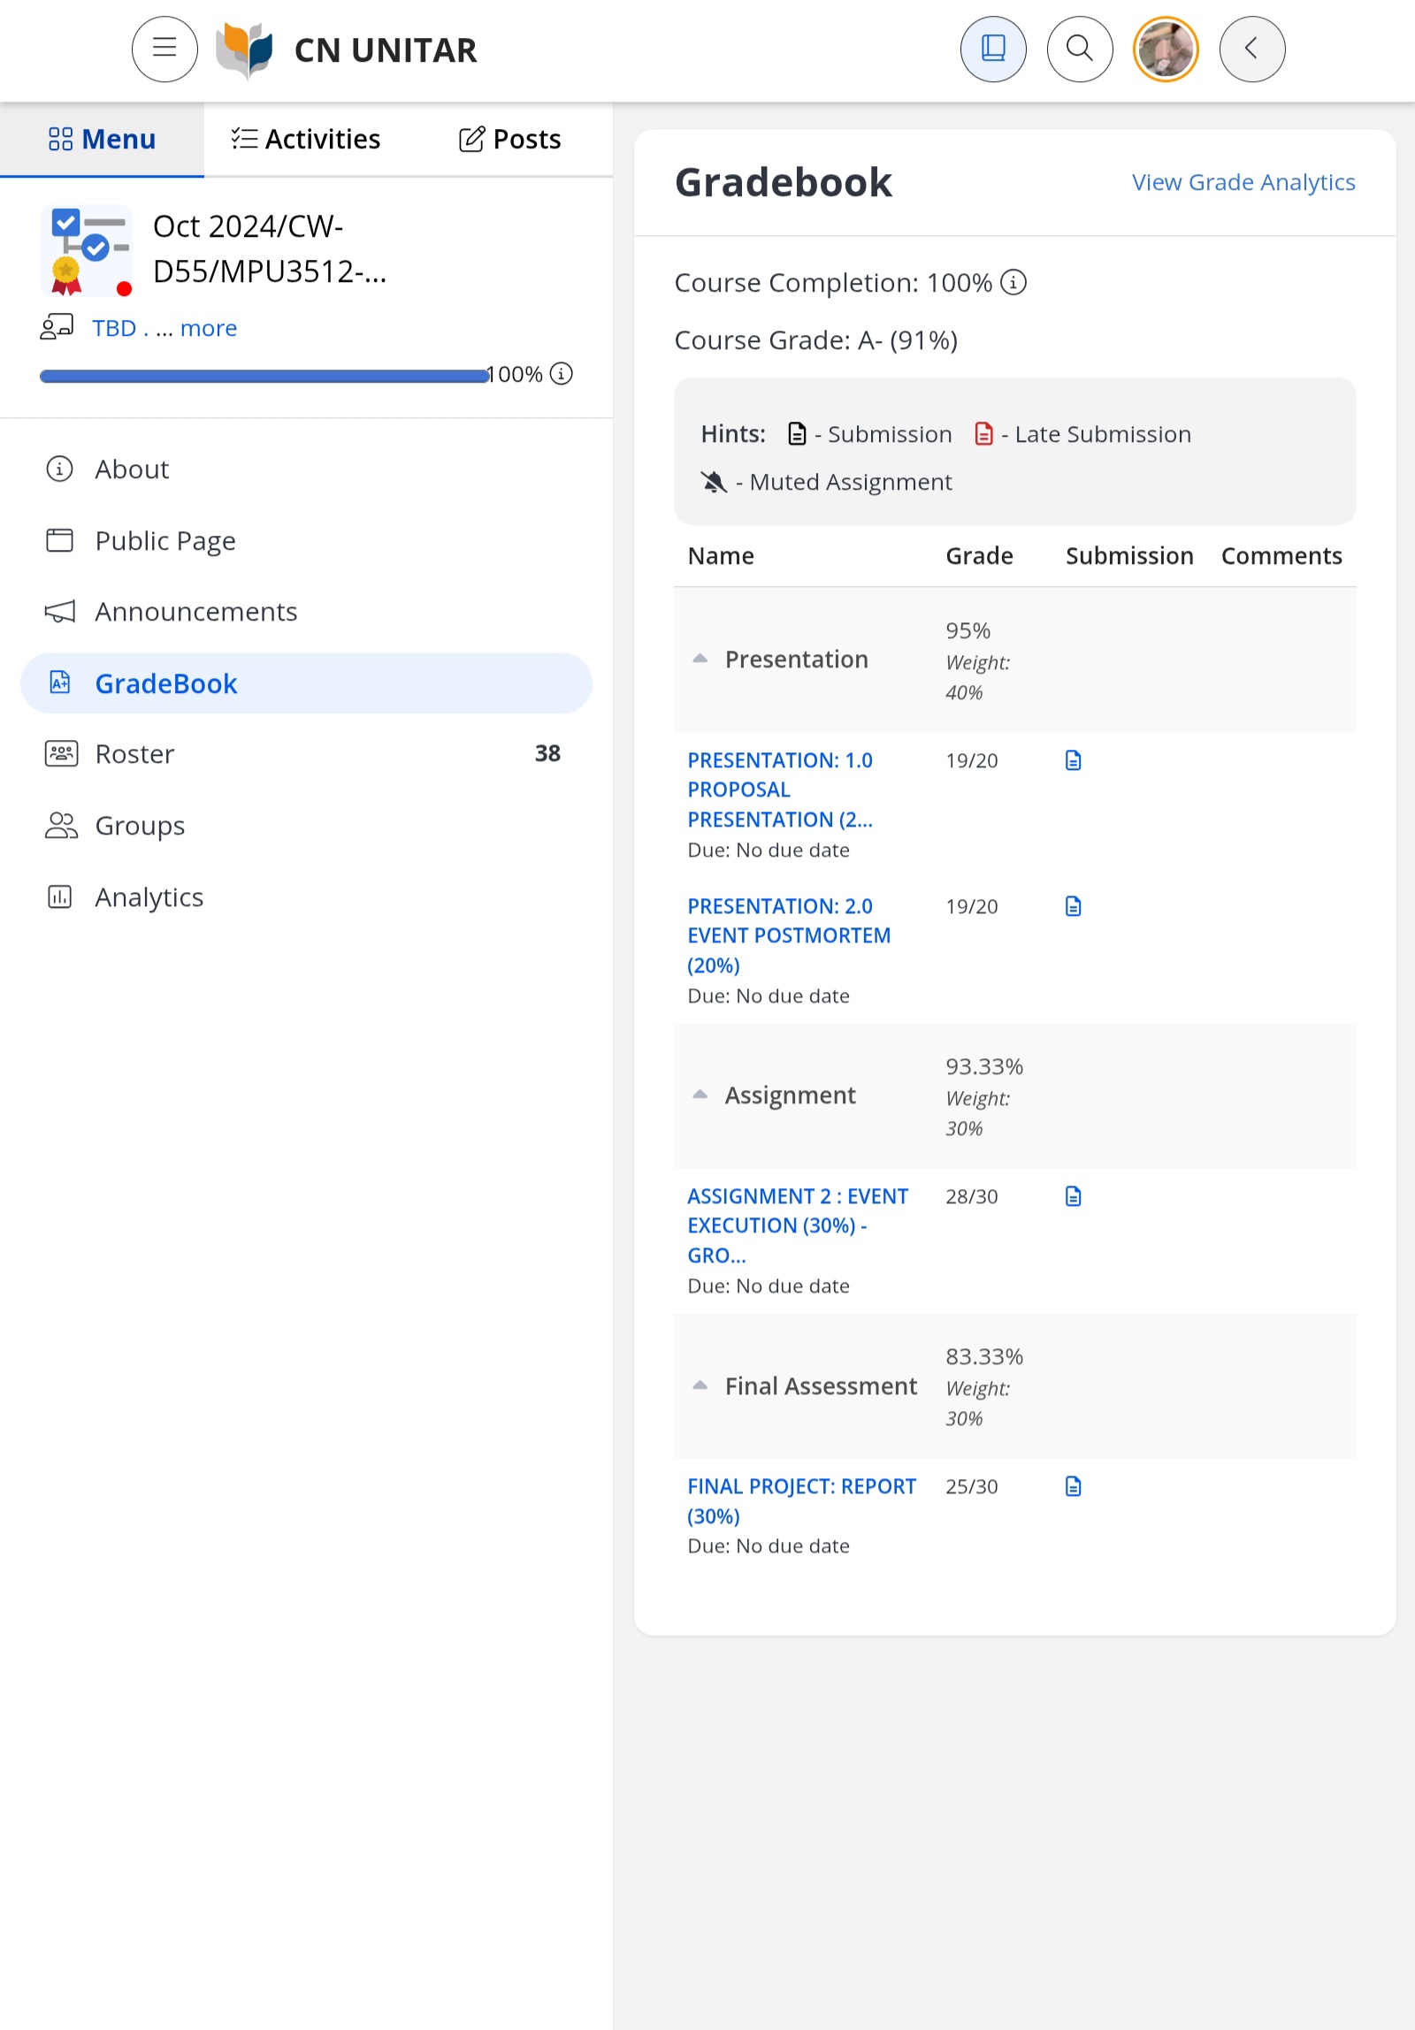
Task: Click info icon beside sidebar progress bar
Action: click(562, 374)
